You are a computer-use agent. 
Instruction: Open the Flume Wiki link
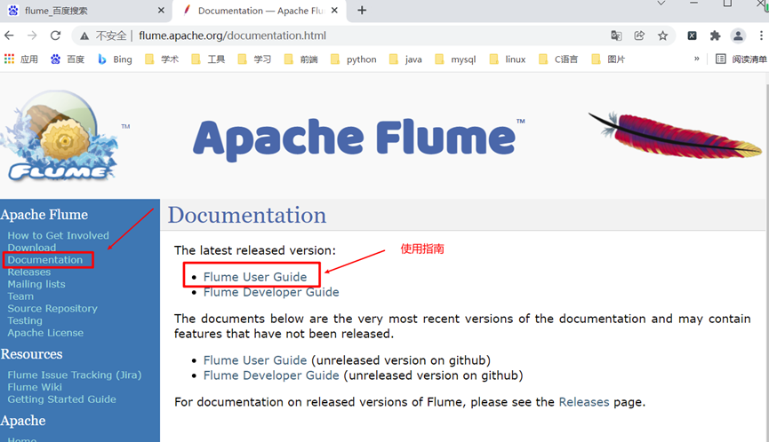tap(35, 387)
